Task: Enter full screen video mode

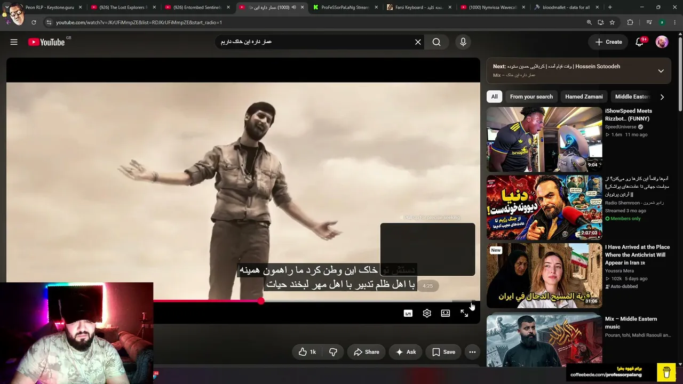Action: tap(464, 314)
